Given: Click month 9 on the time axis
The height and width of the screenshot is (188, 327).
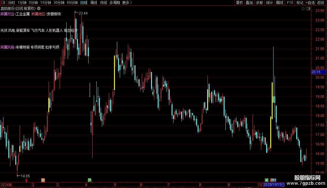Looking at the screenshot, I should [x=229, y=185].
